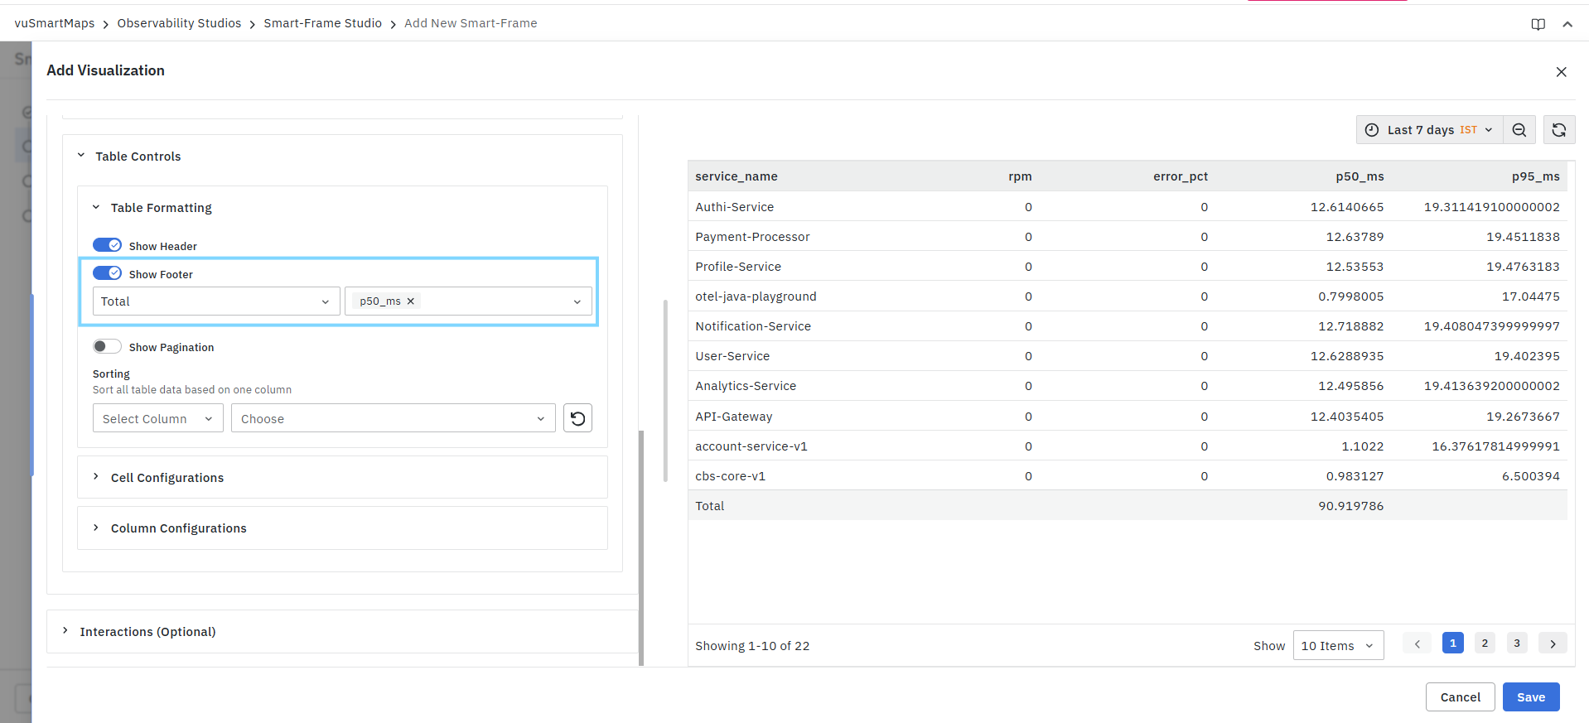Click the p50_ms column header

coord(1360,176)
